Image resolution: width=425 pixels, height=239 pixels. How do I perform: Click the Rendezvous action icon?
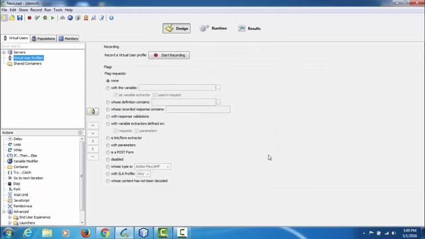tap(10, 206)
